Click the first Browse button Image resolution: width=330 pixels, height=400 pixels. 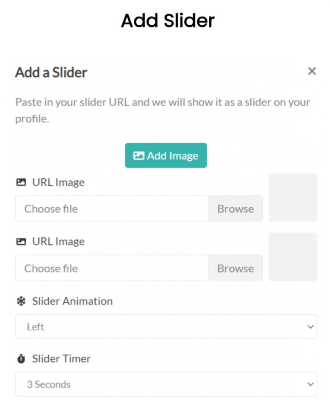click(x=236, y=208)
